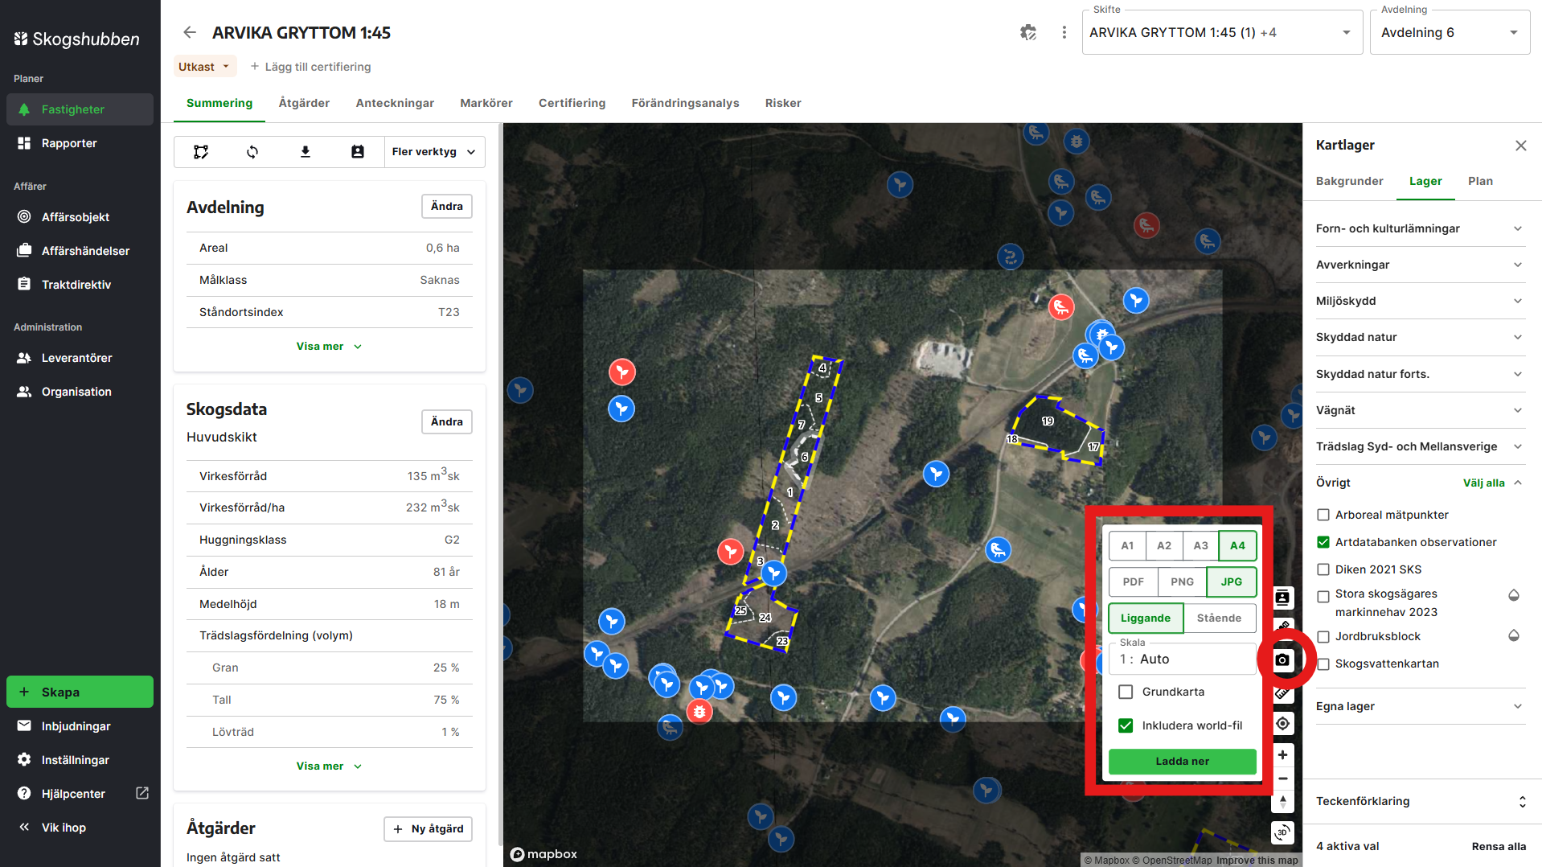Click the Ny åtgärd button

coord(428,828)
